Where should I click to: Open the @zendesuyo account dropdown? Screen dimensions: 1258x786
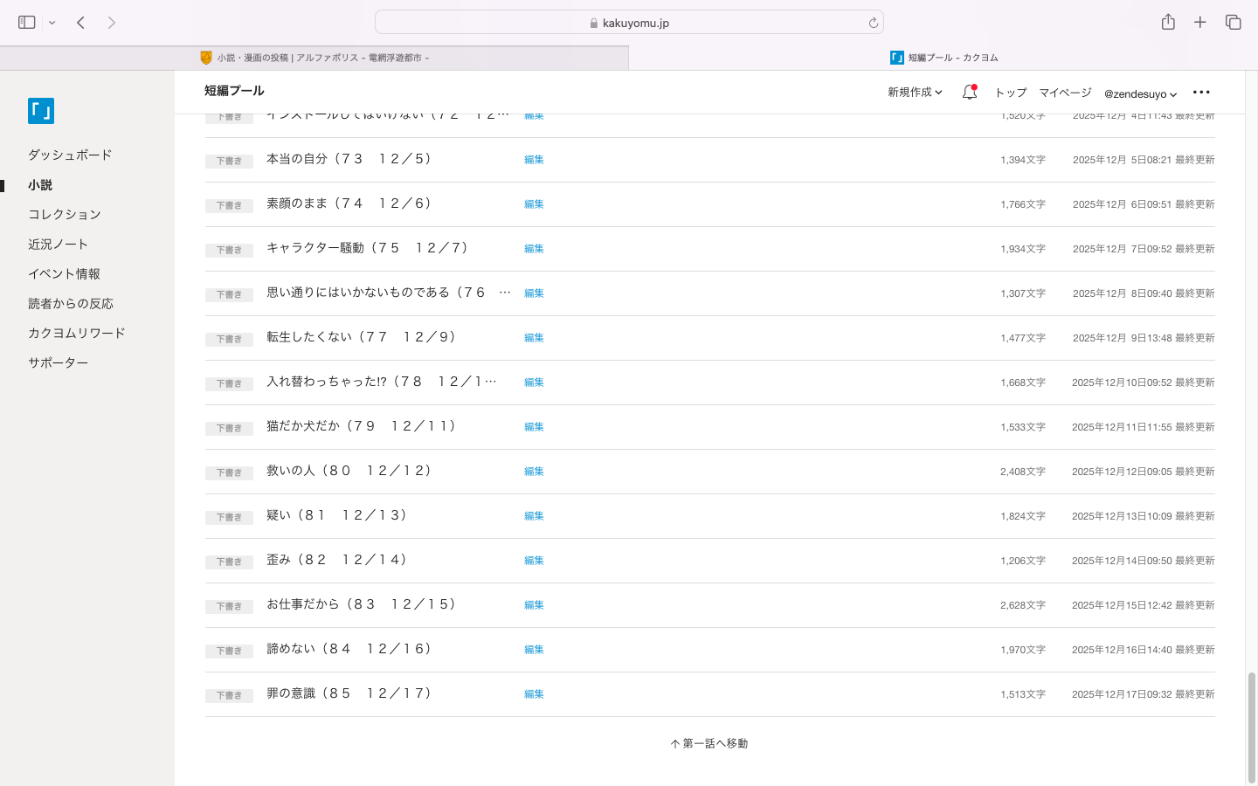tap(1140, 93)
